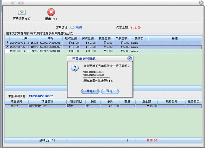Click the red 退出(F4) exit icon

tap(51, 13)
